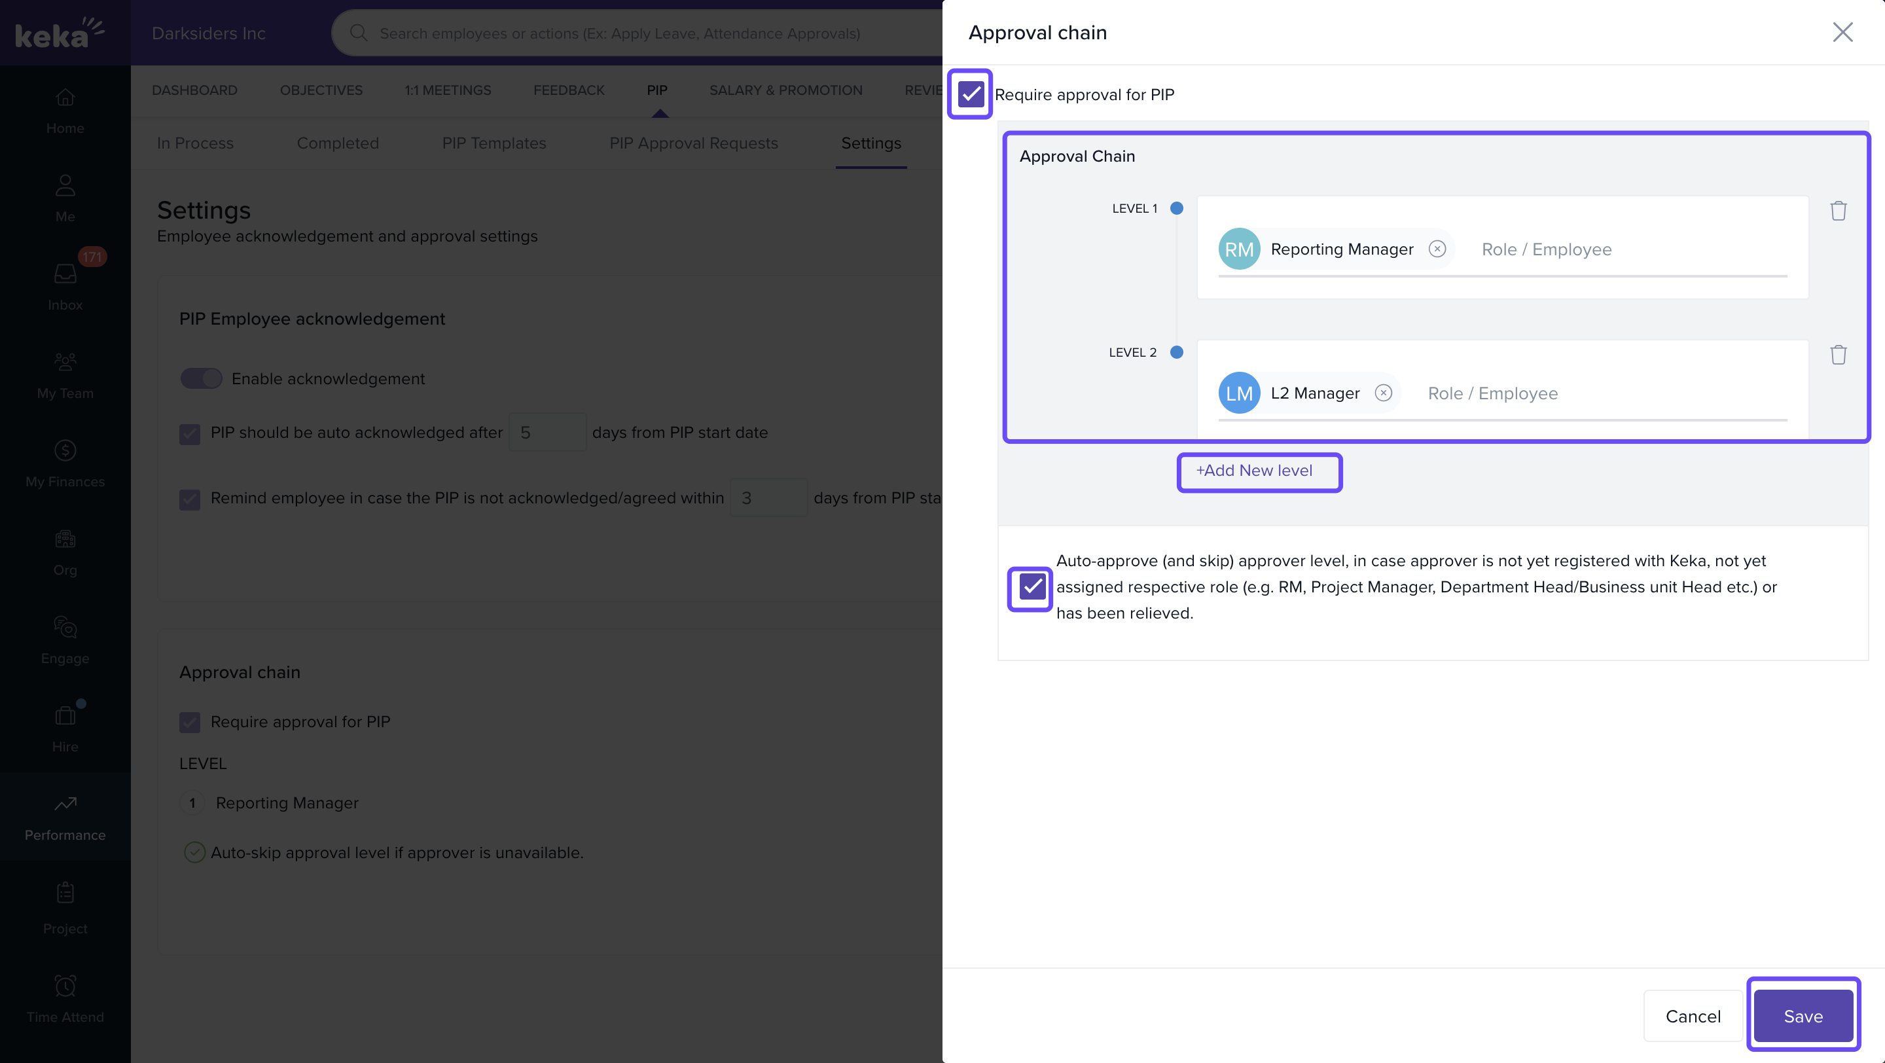The width and height of the screenshot is (1885, 1063).
Task: Close the Approval chain panel
Action: pos(1842,32)
